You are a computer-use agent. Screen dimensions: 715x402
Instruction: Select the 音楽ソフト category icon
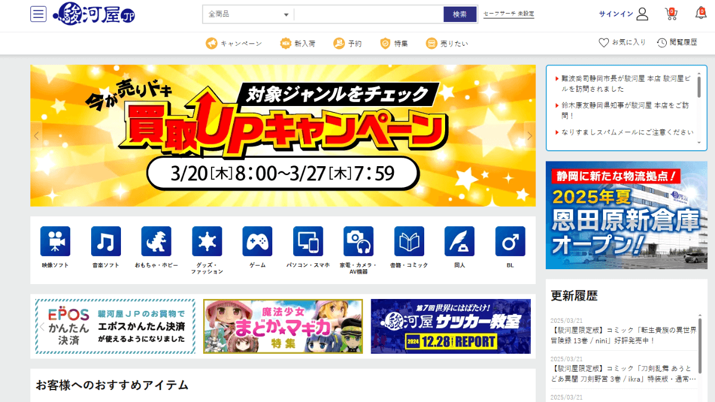coord(106,241)
